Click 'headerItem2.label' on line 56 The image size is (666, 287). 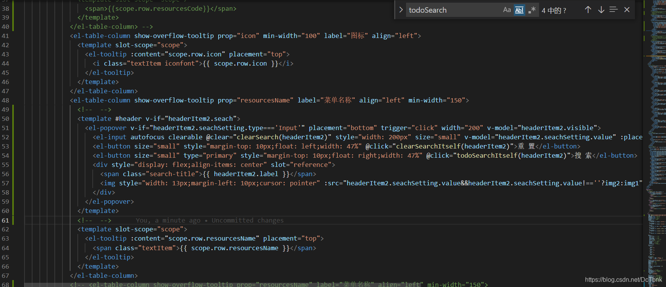(246, 174)
